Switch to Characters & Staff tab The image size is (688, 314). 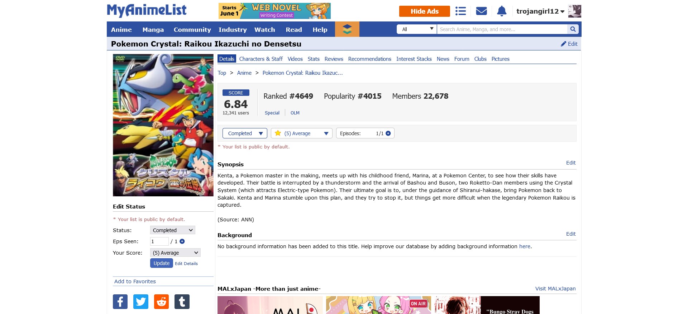click(261, 59)
